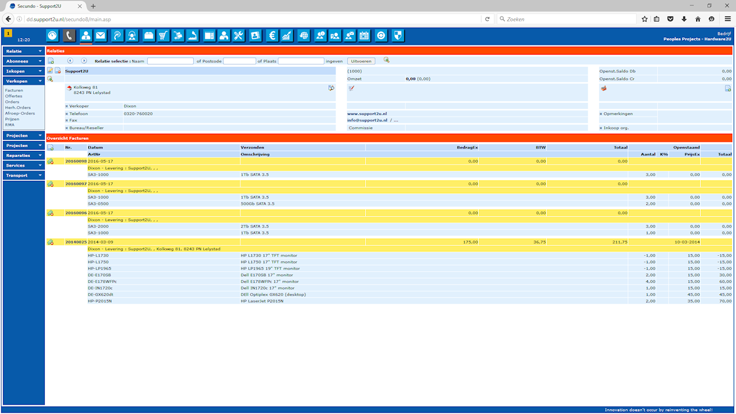Click the new relation document icon

pyautogui.click(x=51, y=61)
